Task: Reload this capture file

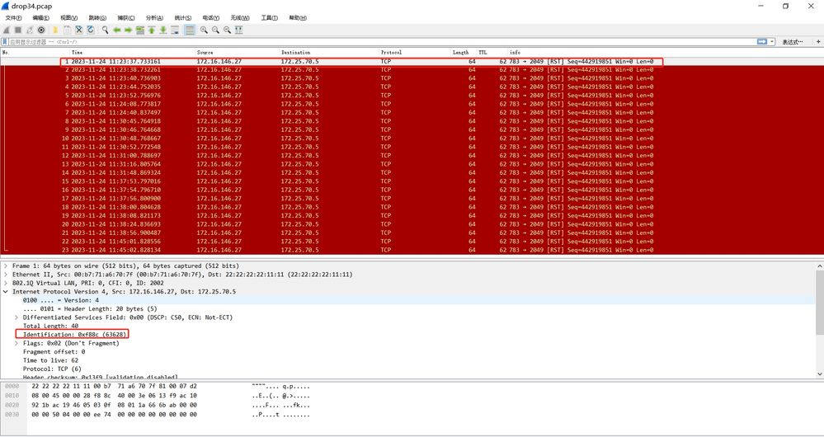Action: [91, 30]
